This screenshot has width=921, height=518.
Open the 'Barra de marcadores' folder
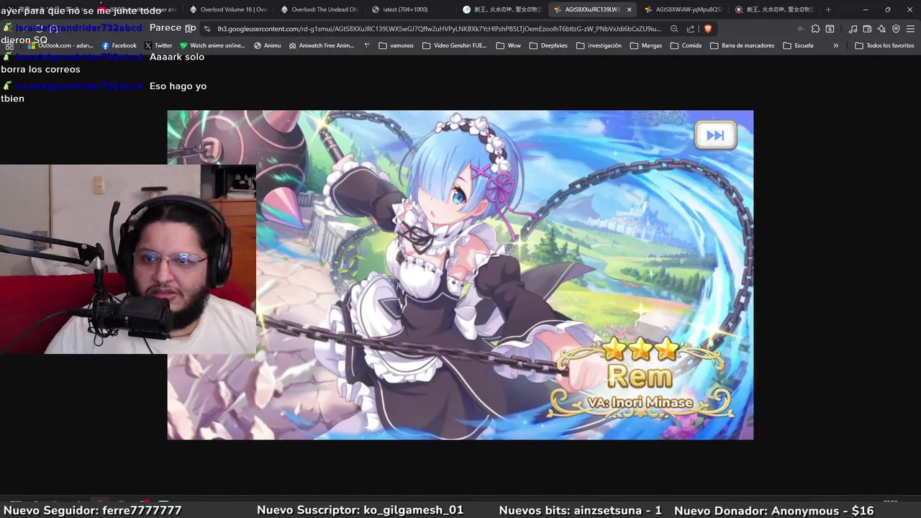(742, 45)
